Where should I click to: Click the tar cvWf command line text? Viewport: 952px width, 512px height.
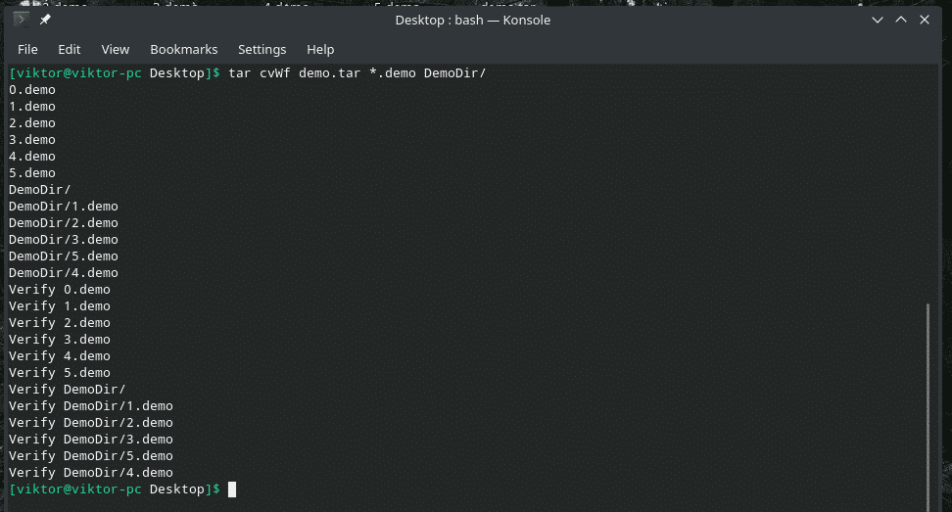[357, 74]
